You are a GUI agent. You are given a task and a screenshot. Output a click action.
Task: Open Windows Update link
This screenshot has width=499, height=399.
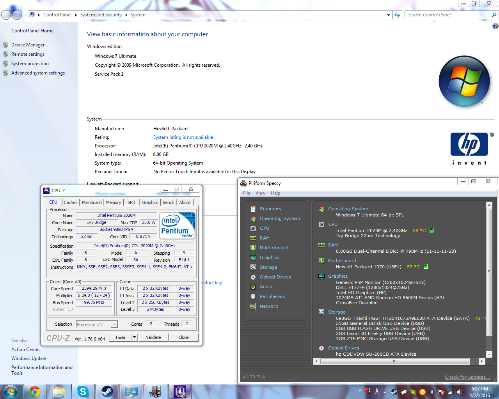(29, 358)
